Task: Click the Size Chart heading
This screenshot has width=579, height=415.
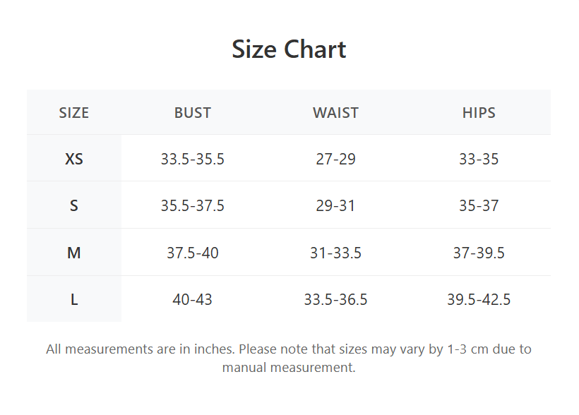Action: [289, 49]
